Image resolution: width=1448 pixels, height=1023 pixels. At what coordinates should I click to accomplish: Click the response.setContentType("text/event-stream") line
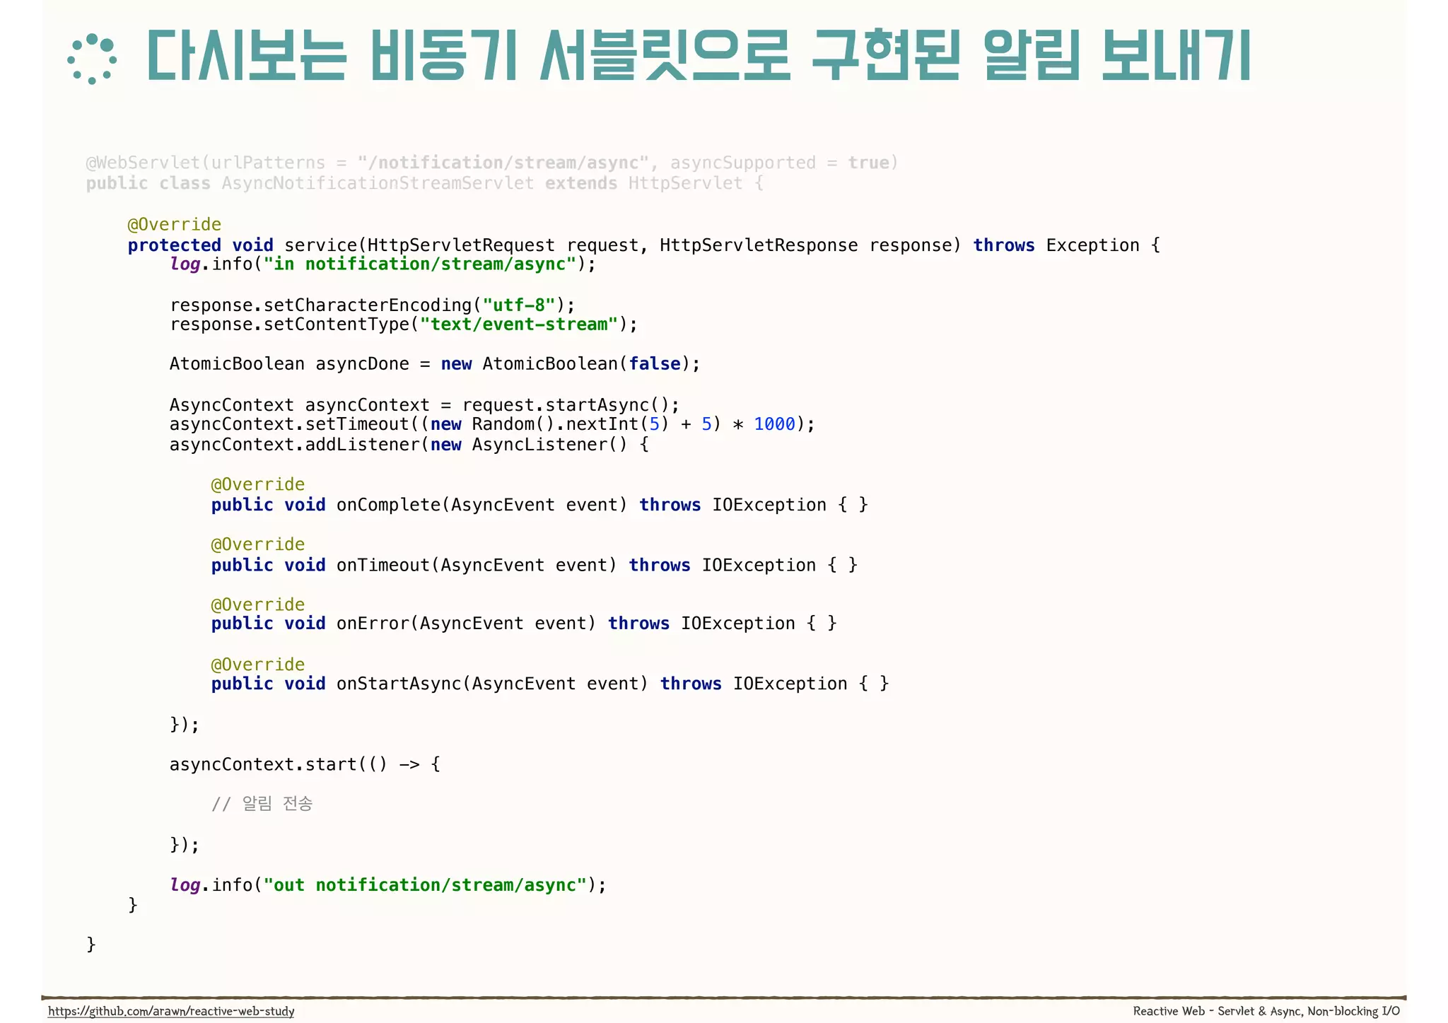pyautogui.click(x=403, y=325)
